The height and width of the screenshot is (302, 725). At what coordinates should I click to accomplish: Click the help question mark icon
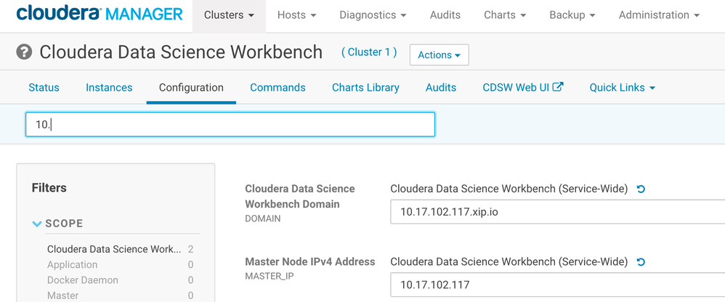pos(25,53)
